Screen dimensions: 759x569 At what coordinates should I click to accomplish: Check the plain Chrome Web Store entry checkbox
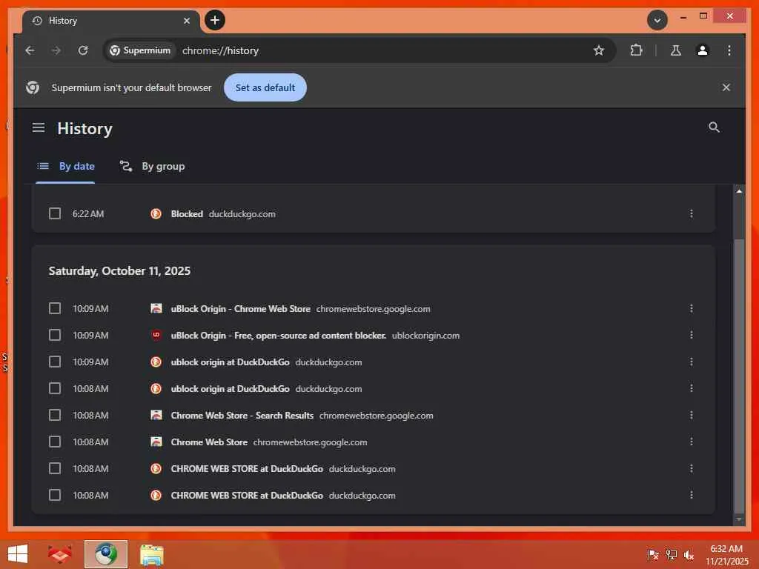tap(55, 442)
